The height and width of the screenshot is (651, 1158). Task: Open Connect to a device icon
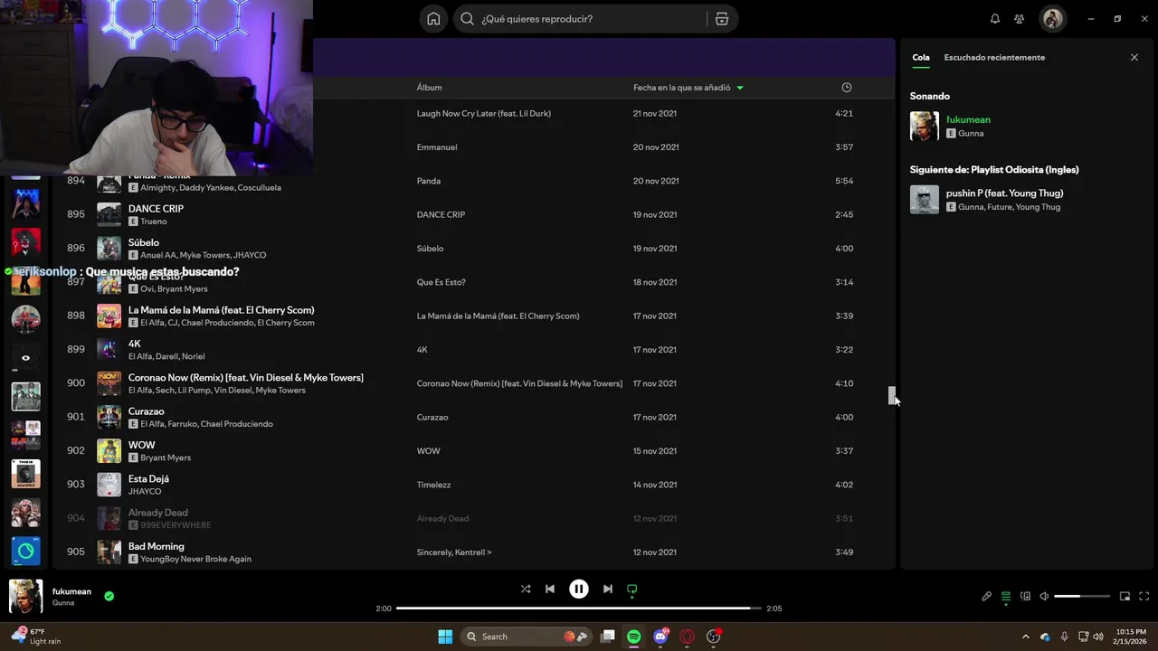click(x=1025, y=596)
